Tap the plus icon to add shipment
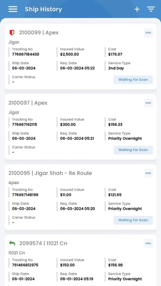Viewport: 161px width, 286px height. pyautogui.click(x=137, y=9)
